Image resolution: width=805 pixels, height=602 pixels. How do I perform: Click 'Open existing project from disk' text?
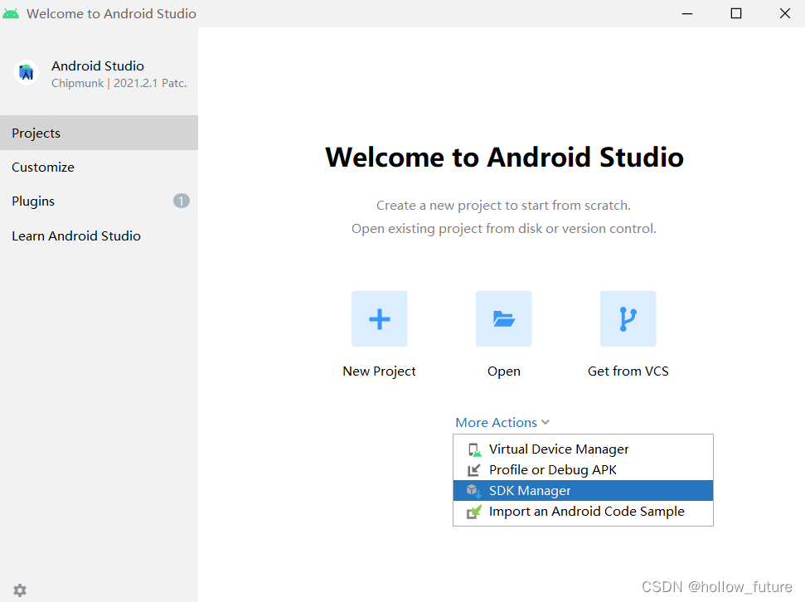pos(503,229)
